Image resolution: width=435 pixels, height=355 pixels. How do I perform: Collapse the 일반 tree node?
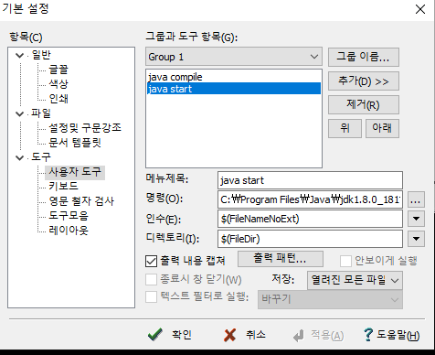(x=19, y=56)
